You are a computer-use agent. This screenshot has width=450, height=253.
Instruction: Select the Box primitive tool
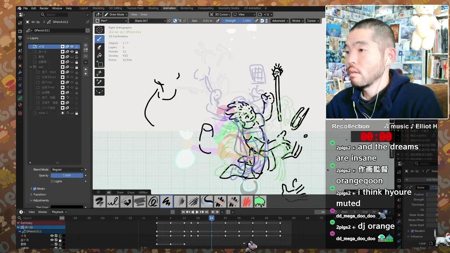[x=99, y=64]
